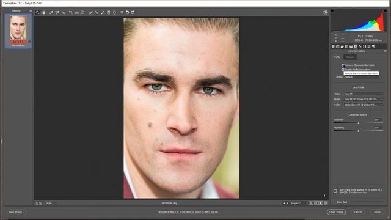This screenshot has height=220, width=391.
Task: Swap before and after settings
Action: (x=316, y=203)
